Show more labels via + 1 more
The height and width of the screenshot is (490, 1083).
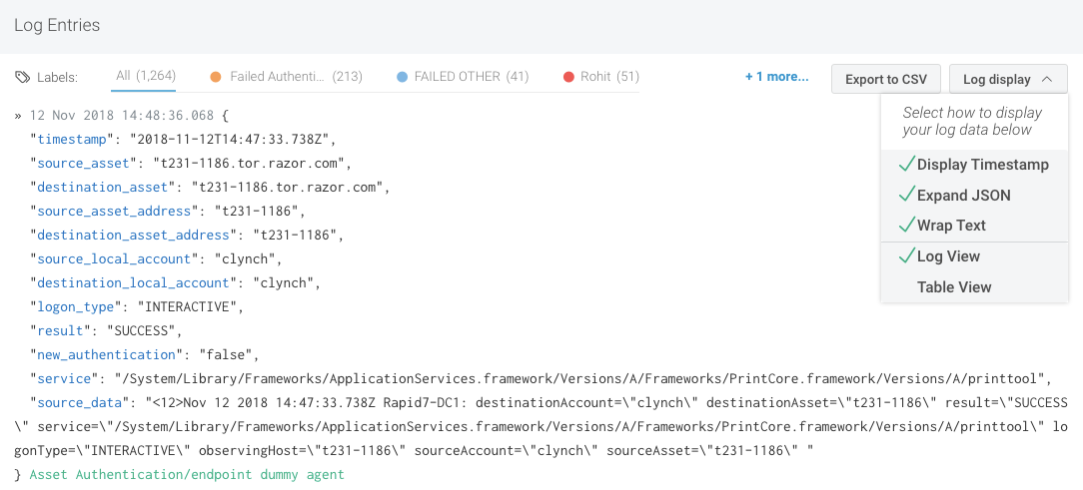(776, 77)
